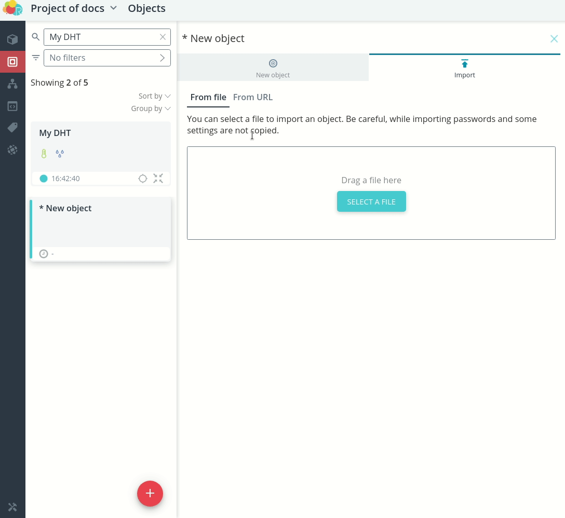The height and width of the screenshot is (518, 565).
Task: Switch to the New object tab
Action: pyautogui.click(x=273, y=67)
